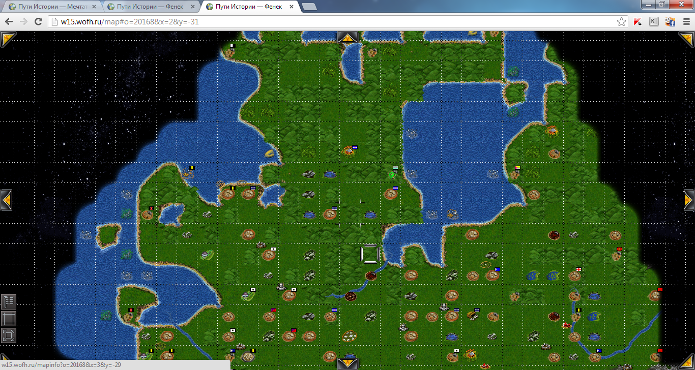Go back to the previous page
Screen dimensions: 695x370
pyautogui.click(x=9, y=22)
